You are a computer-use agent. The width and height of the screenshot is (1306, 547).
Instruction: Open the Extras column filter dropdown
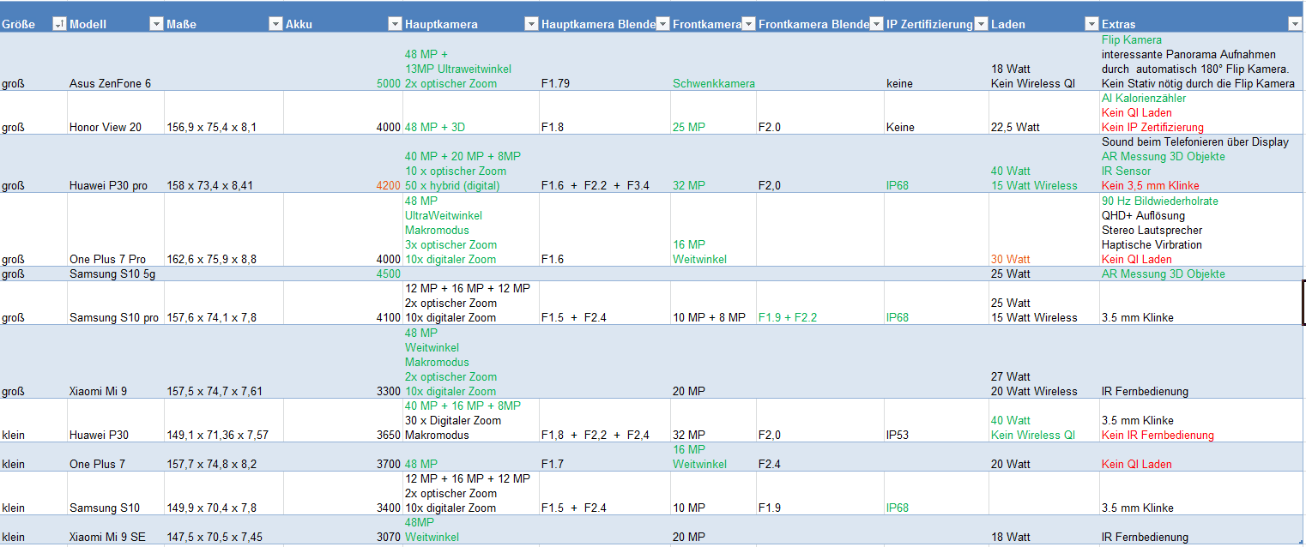(1295, 24)
